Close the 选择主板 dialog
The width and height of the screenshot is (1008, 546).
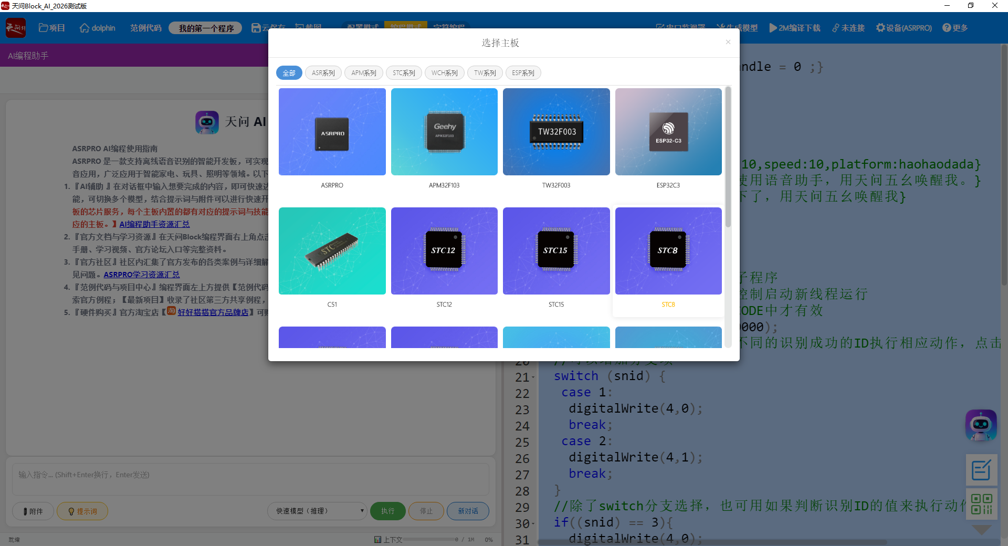[x=728, y=42]
